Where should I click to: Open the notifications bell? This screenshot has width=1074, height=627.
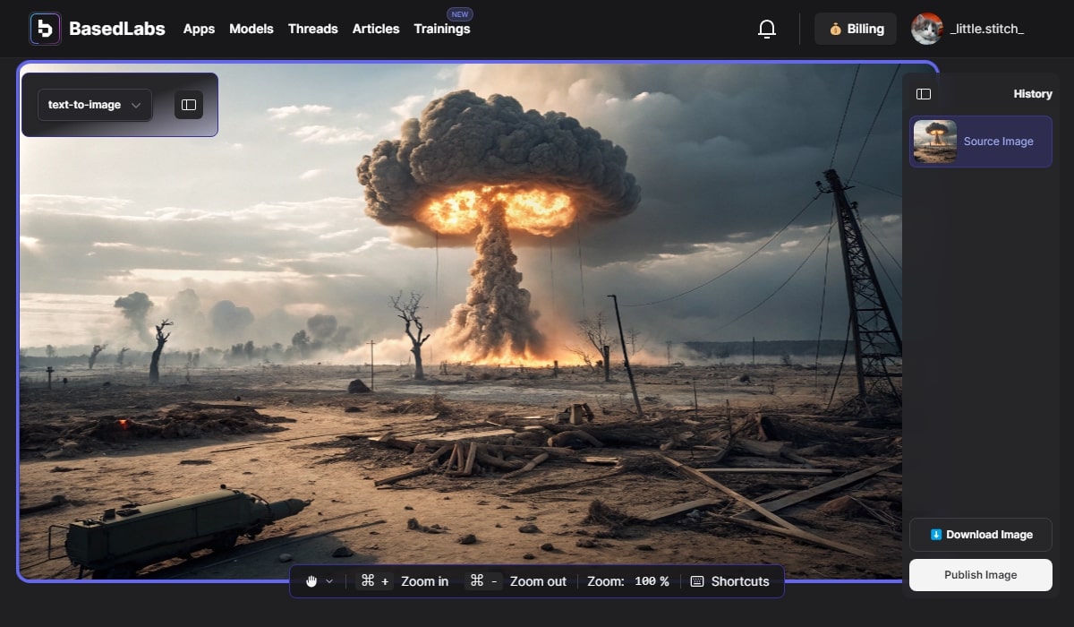point(766,29)
